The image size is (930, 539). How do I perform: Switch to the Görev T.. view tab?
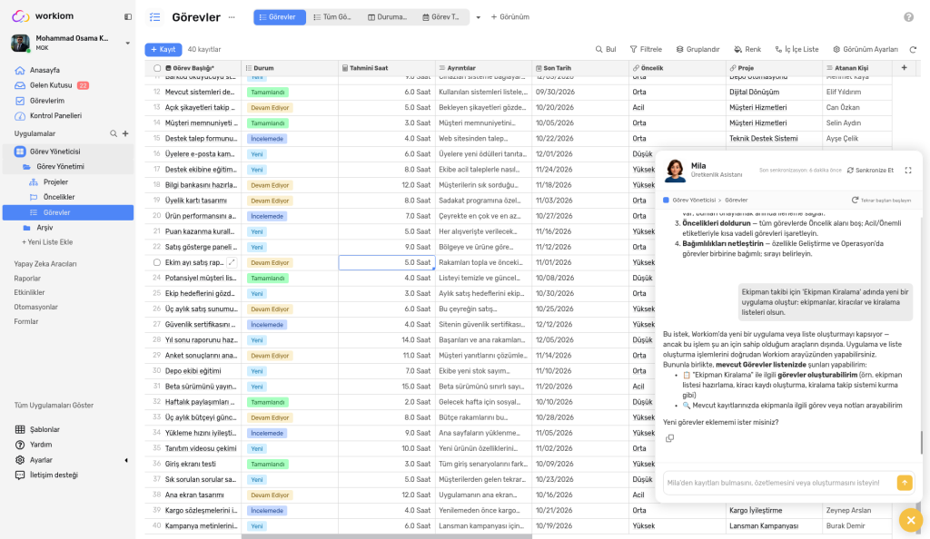click(440, 17)
